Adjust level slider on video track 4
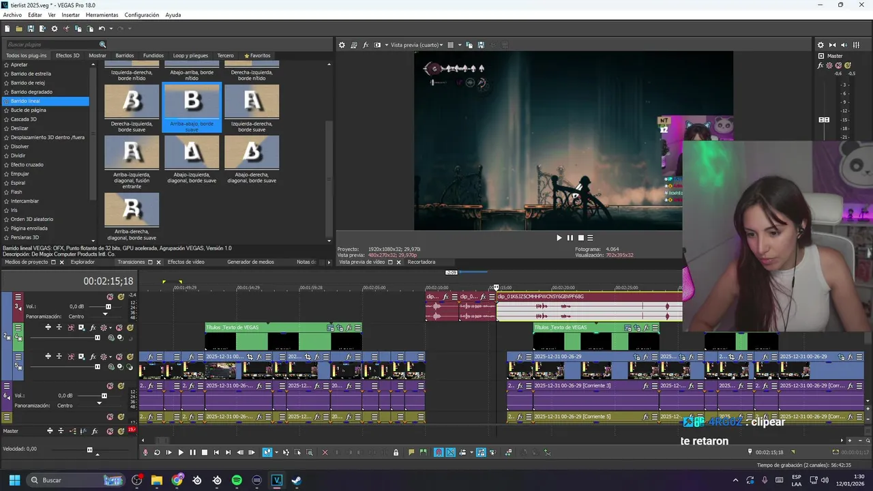Screen dimensions: 873x491 coord(98,338)
